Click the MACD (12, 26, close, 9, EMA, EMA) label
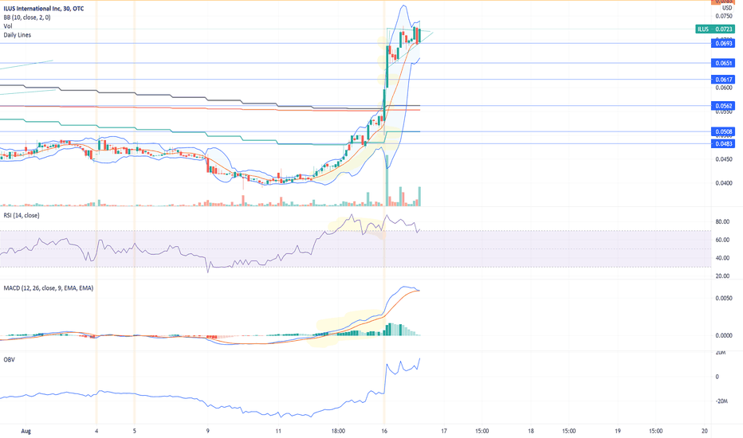The image size is (743, 438). coord(49,288)
